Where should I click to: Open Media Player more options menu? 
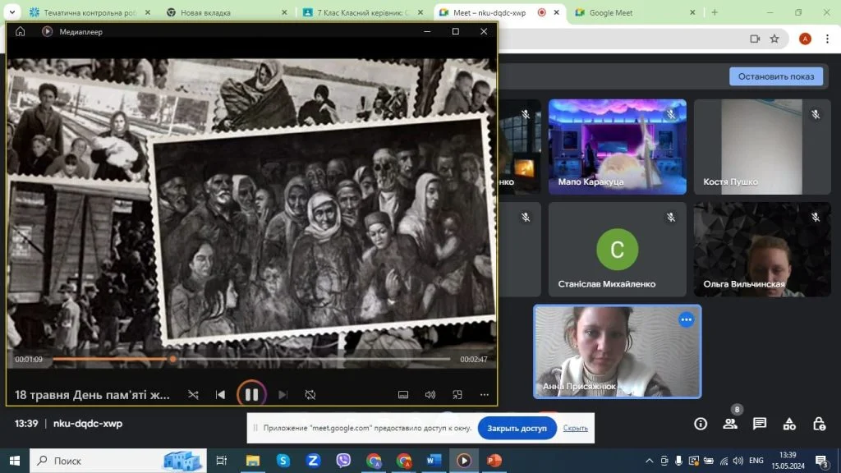tap(485, 395)
